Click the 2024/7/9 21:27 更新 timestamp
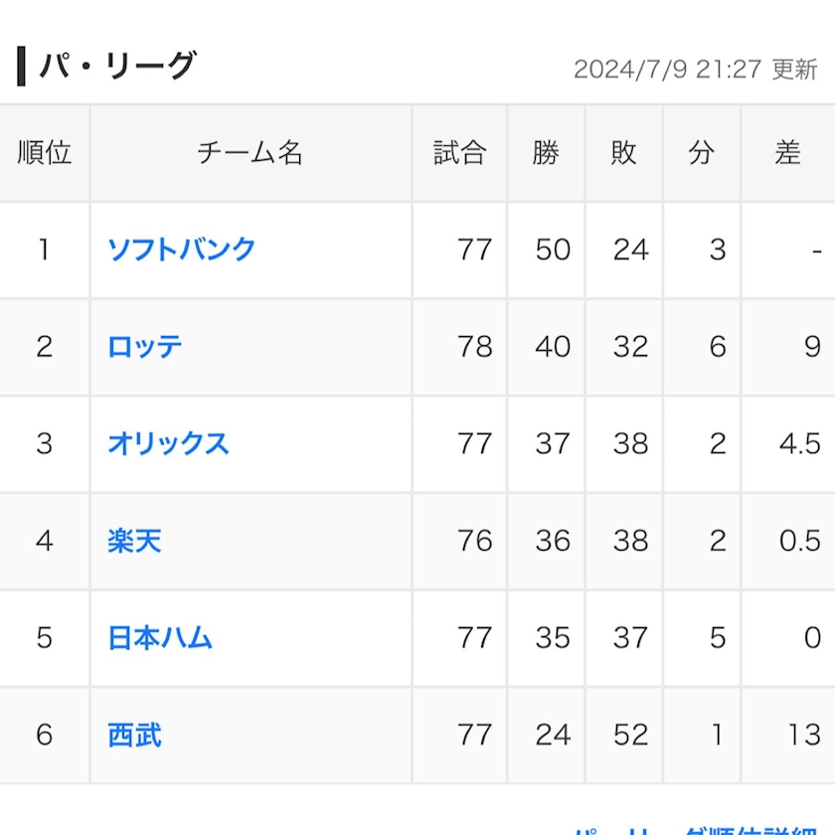The height and width of the screenshot is (835, 835). tap(695, 69)
